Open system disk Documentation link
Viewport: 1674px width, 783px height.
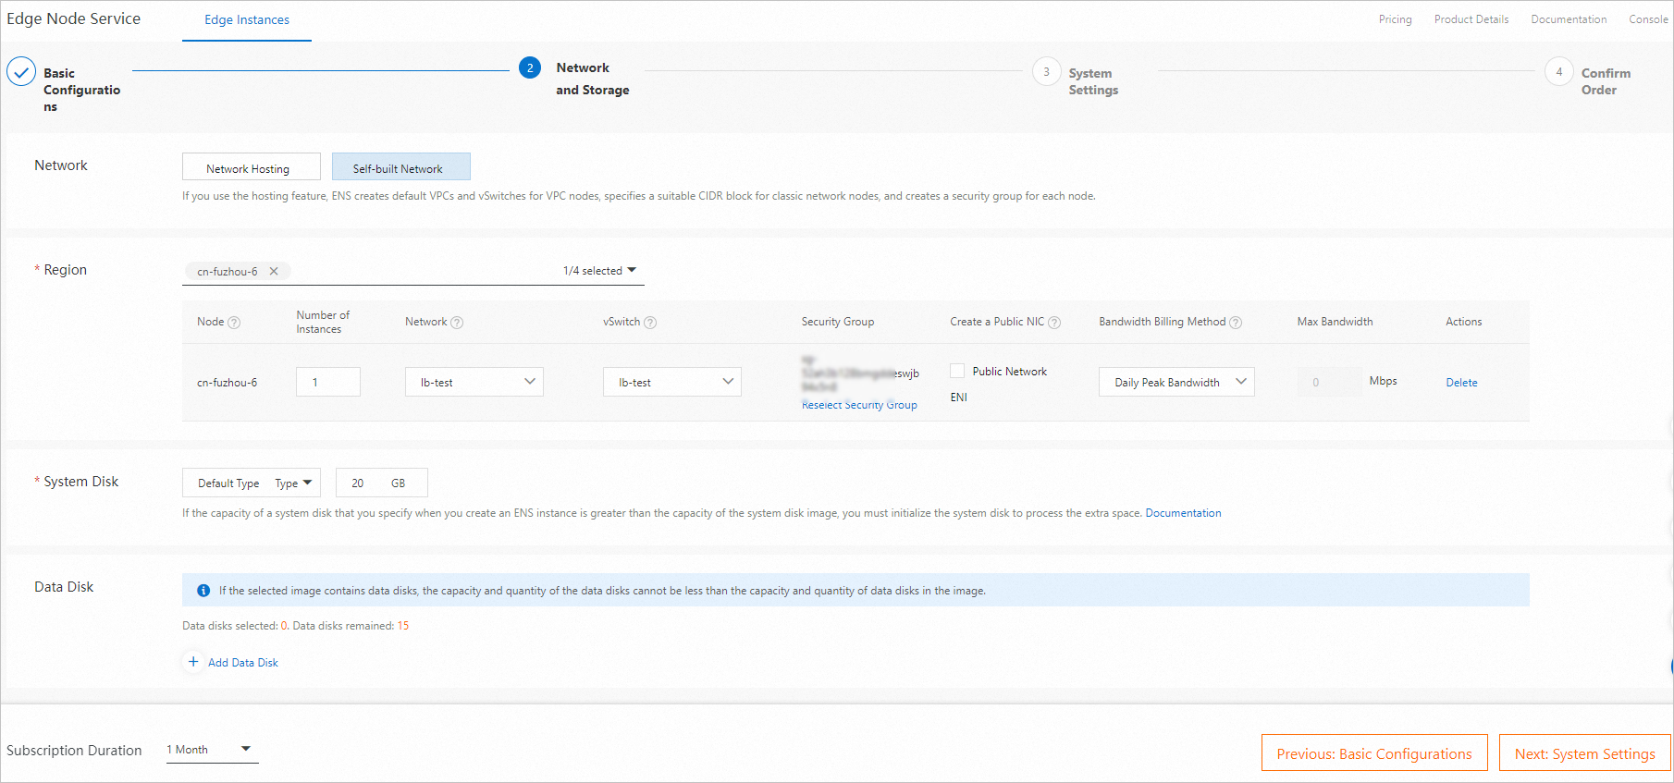pyautogui.click(x=1183, y=513)
